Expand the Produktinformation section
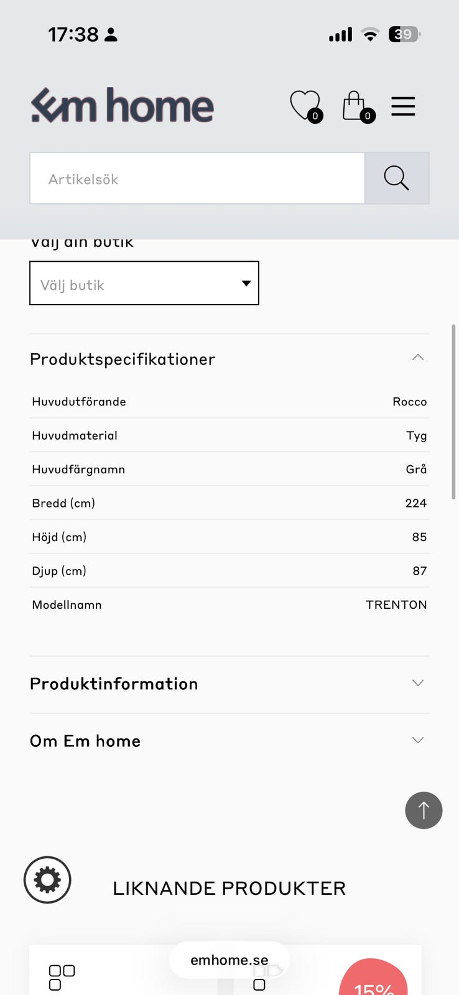Image resolution: width=459 pixels, height=995 pixels. (417, 682)
